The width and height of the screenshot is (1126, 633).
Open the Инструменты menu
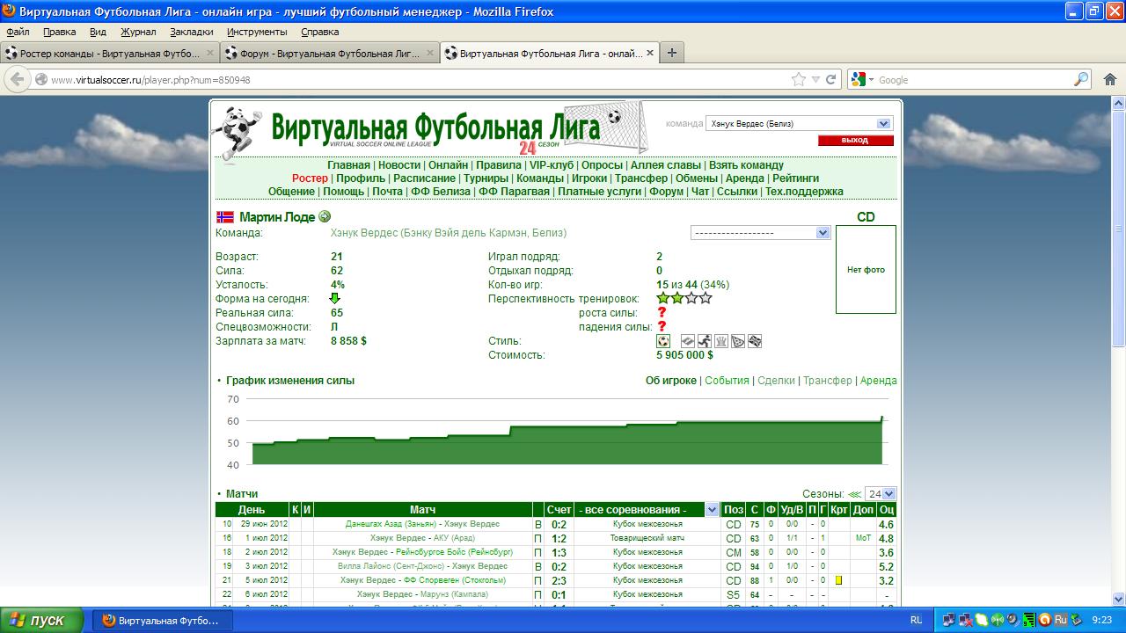click(x=257, y=32)
